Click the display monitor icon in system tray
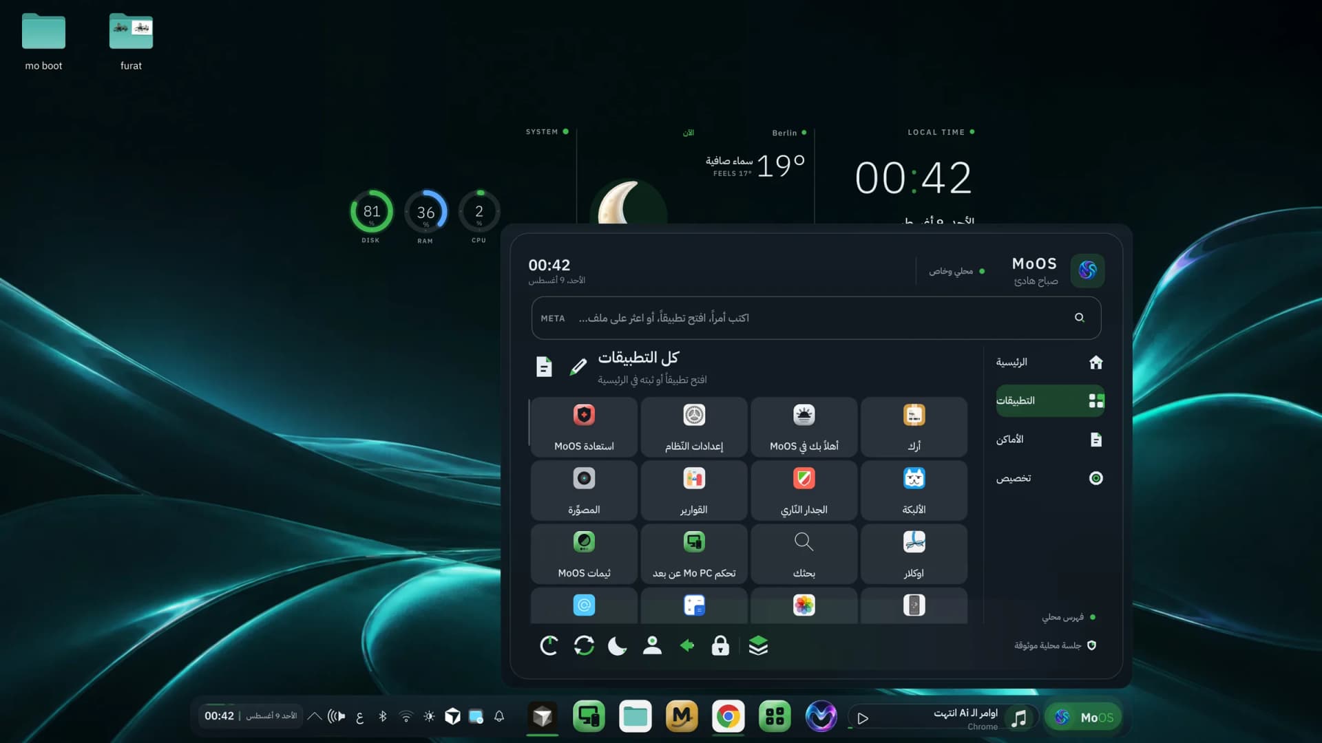Viewport: 1322px width, 743px height. coord(476,717)
